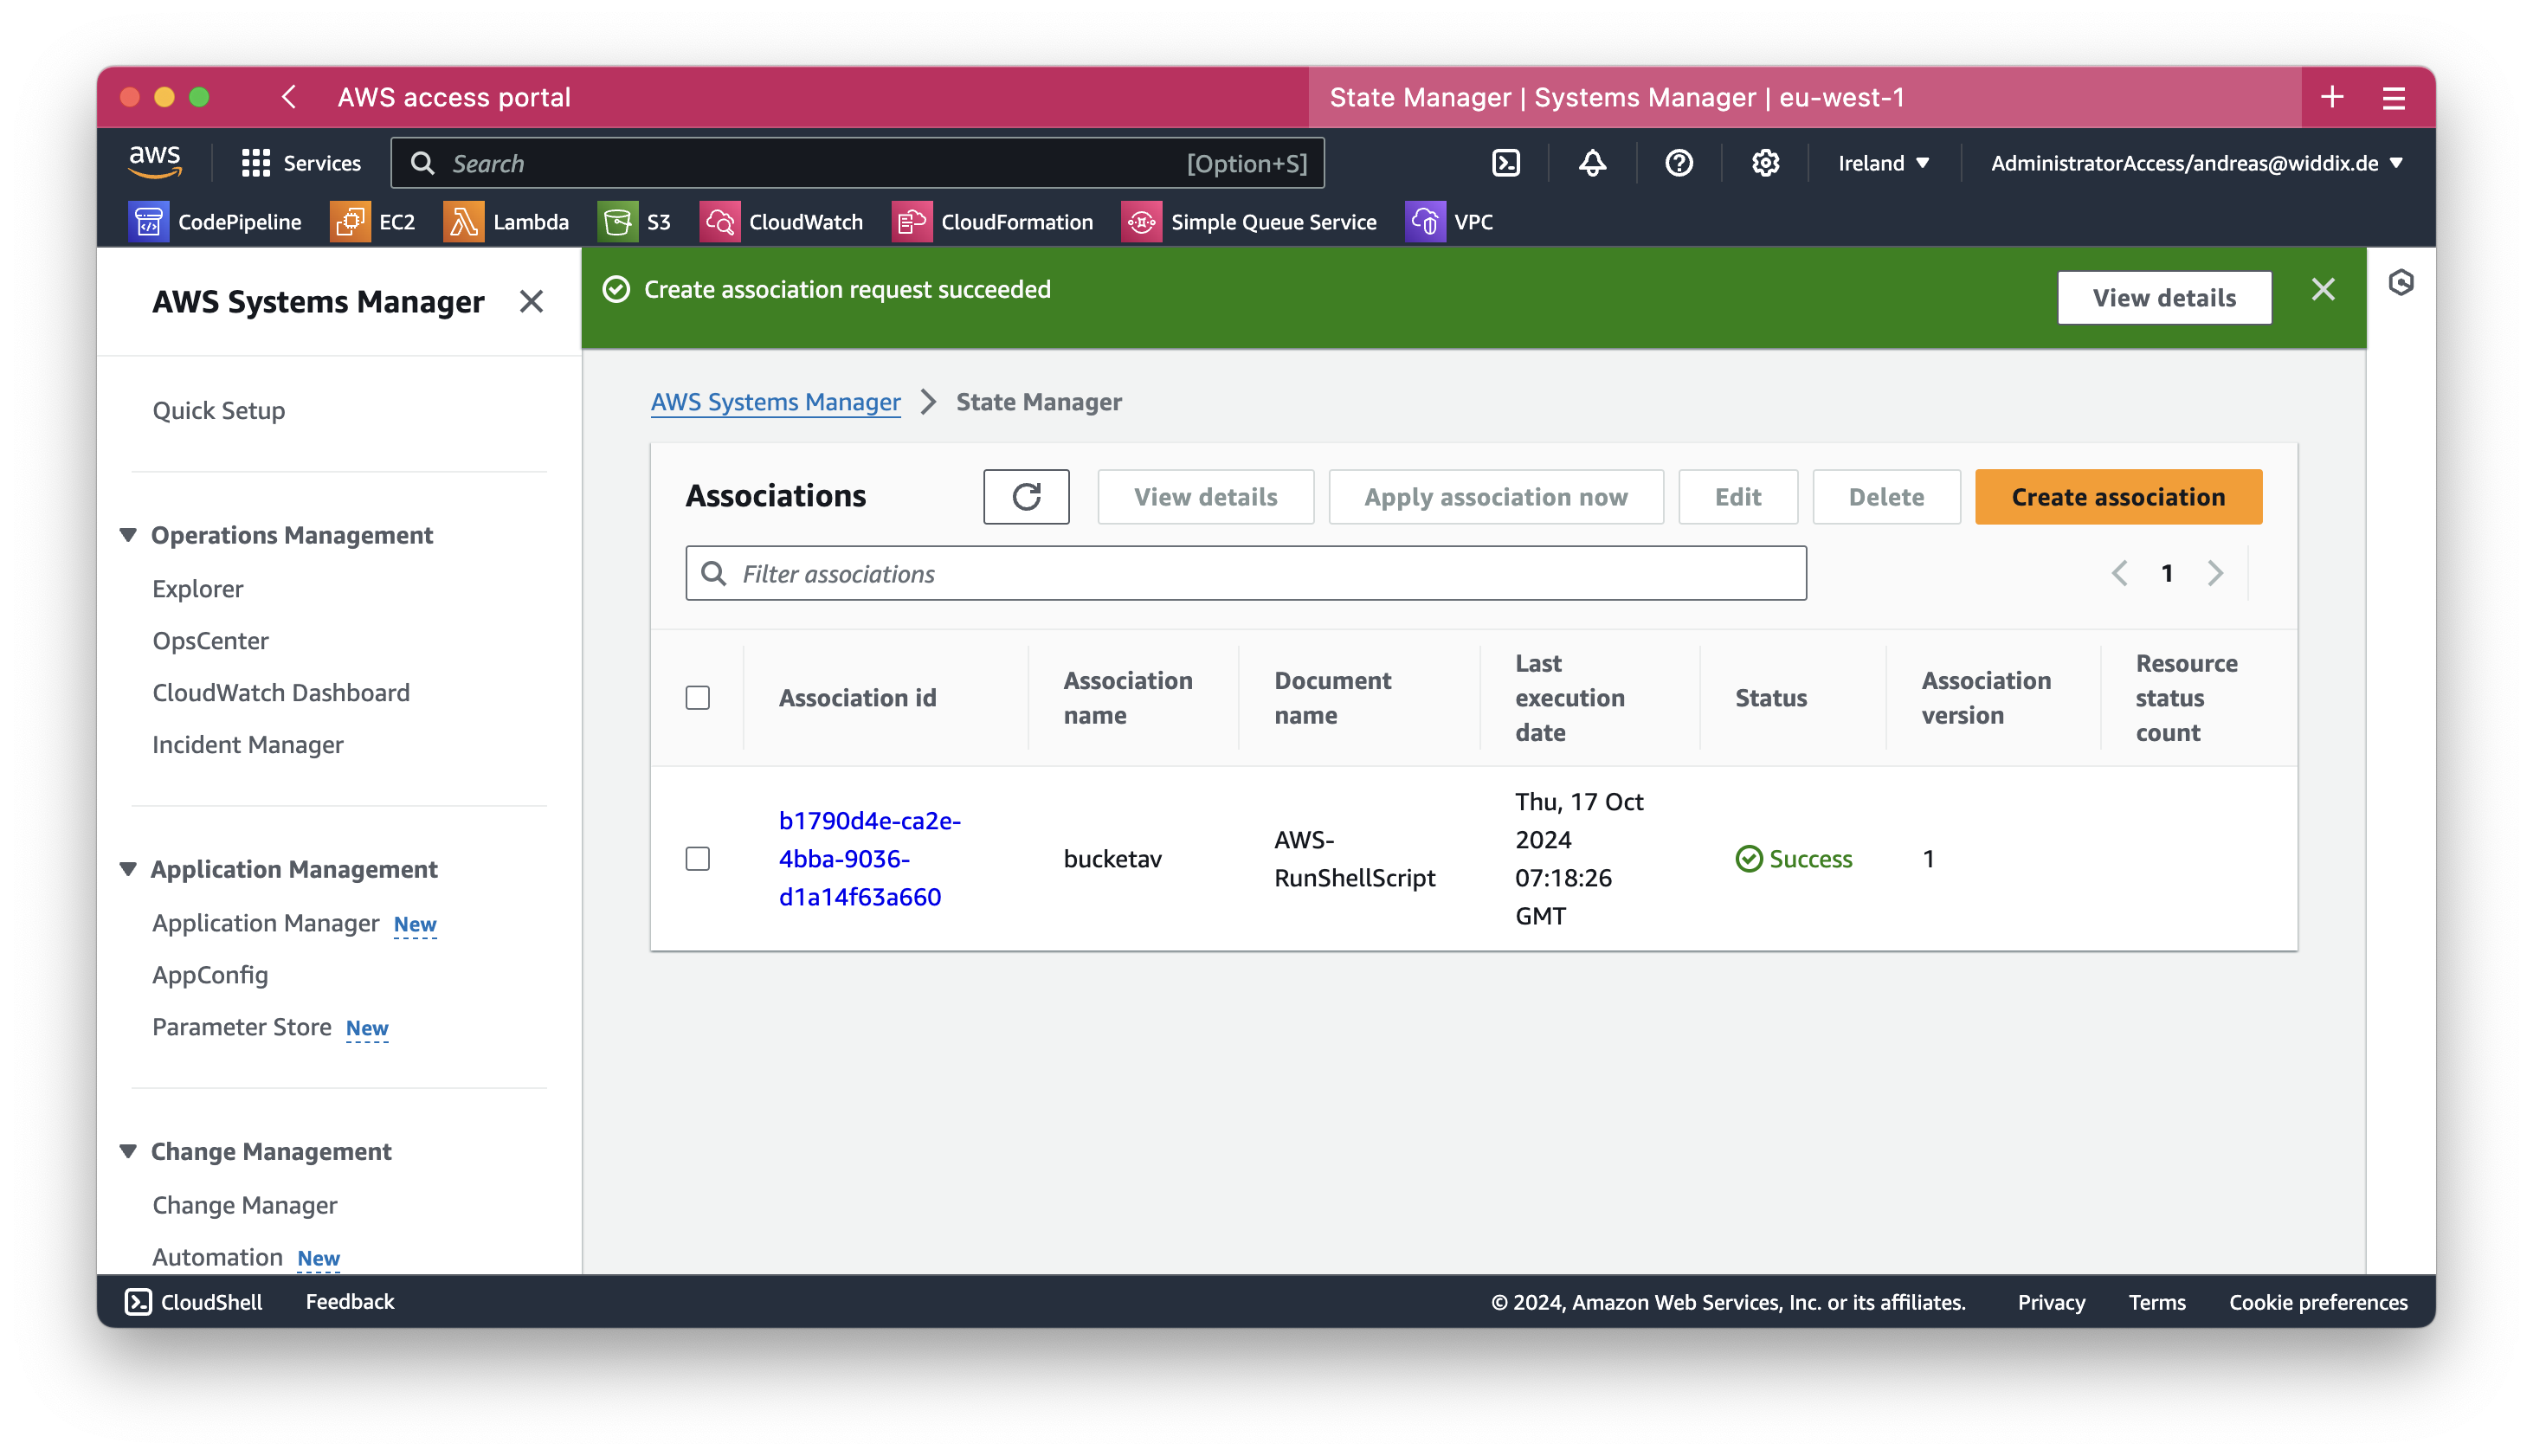The image size is (2533, 1456).
Task: Open Quick Setup in the sidebar
Action: click(x=219, y=410)
